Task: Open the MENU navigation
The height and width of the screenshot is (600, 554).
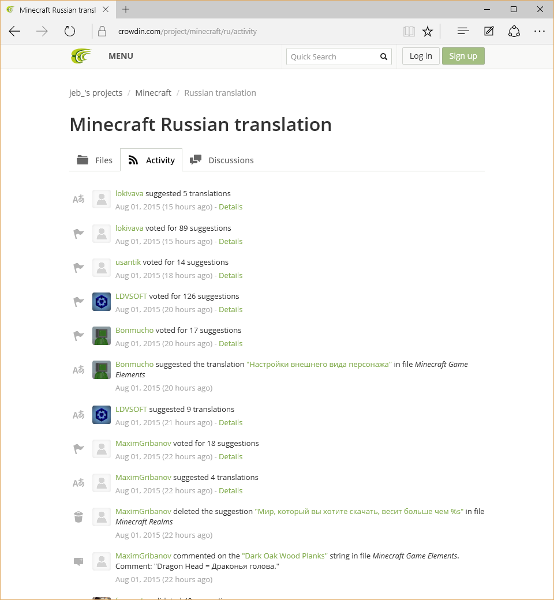Action: 121,56
